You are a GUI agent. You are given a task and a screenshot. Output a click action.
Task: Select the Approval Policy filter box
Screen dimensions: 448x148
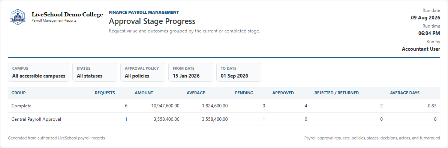[x=143, y=72]
